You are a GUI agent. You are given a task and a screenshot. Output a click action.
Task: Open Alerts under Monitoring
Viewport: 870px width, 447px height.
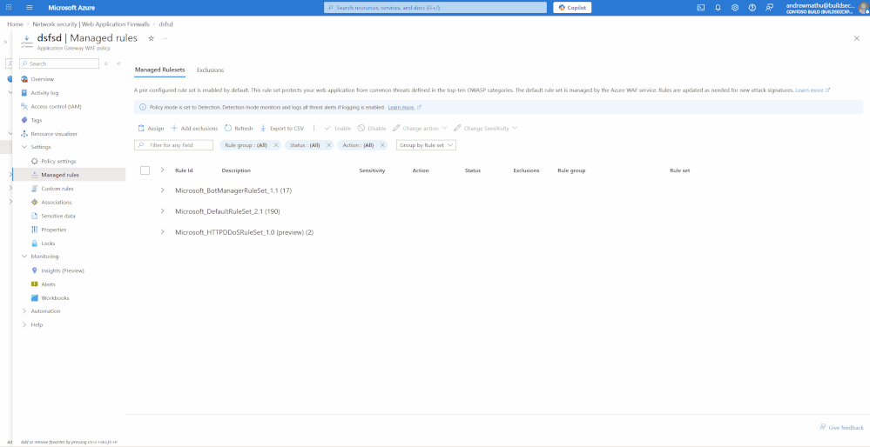pos(48,284)
